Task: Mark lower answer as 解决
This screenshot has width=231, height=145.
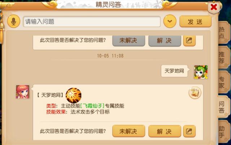Action: tap(165, 131)
